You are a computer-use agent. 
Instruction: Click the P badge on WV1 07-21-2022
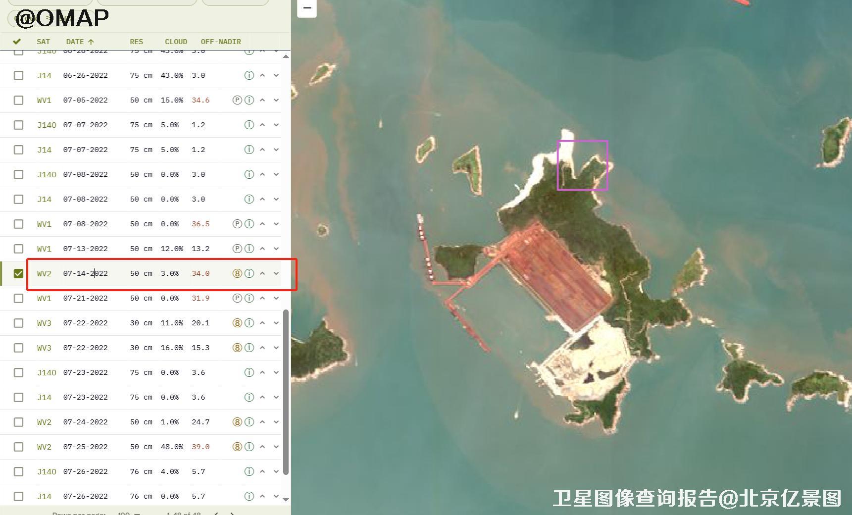pos(237,298)
